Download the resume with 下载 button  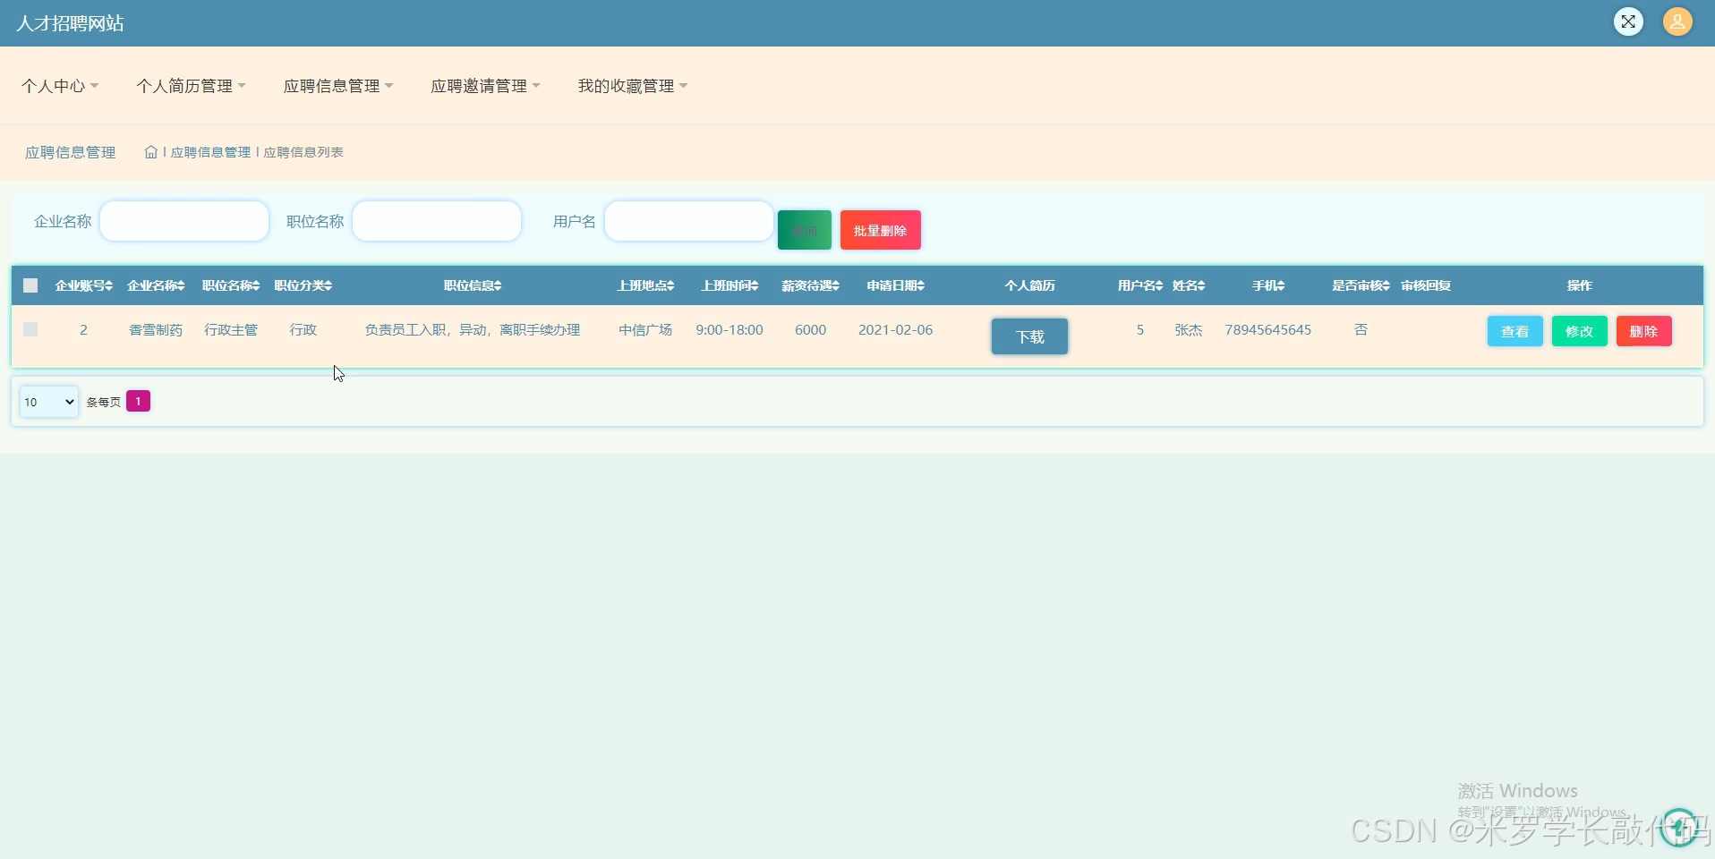point(1029,336)
